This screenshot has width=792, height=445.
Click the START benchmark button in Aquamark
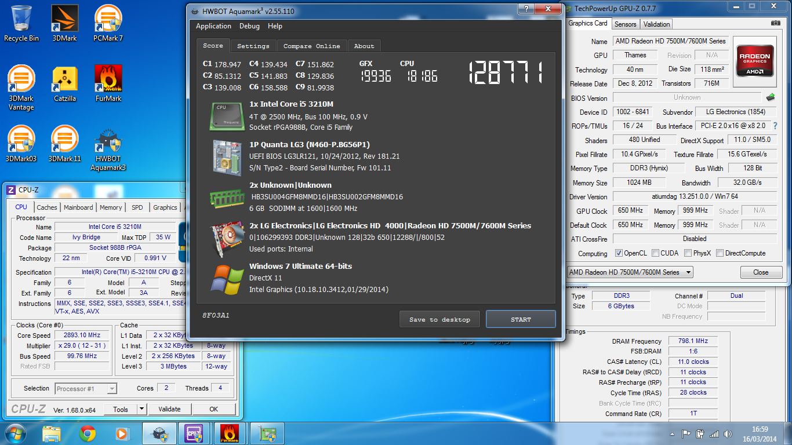click(521, 319)
